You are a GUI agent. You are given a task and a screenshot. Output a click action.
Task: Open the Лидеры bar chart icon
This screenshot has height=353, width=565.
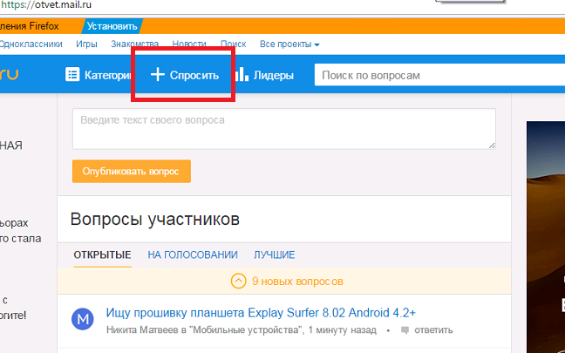pos(242,74)
